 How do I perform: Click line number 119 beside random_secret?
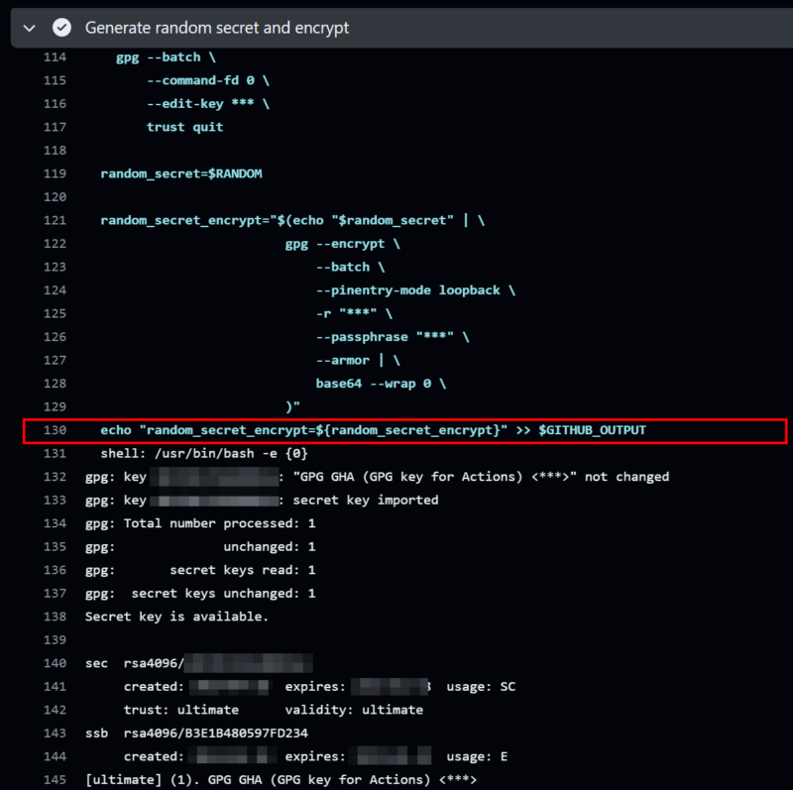(55, 173)
